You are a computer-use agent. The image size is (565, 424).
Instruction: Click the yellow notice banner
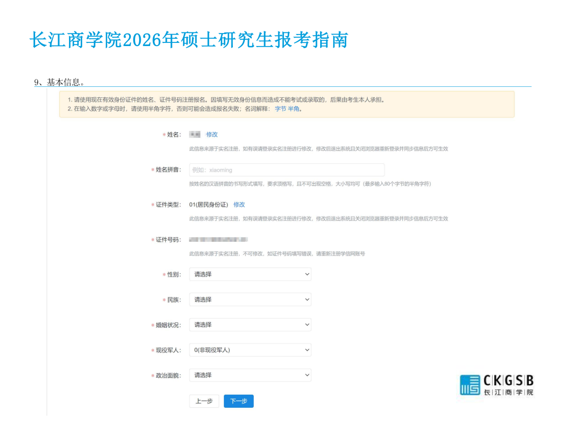click(x=287, y=104)
